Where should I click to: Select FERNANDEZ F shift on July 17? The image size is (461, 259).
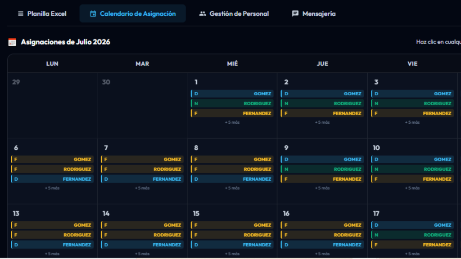412,245
